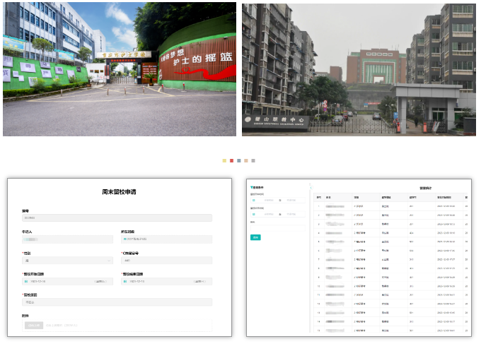The width and height of the screenshot is (481, 351).
Task: Select the gray carousel indicator square
Action: (253, 161)
